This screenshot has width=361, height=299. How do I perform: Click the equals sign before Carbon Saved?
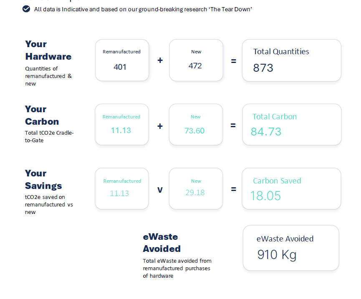pyautogui.click(x=233, y=189)
